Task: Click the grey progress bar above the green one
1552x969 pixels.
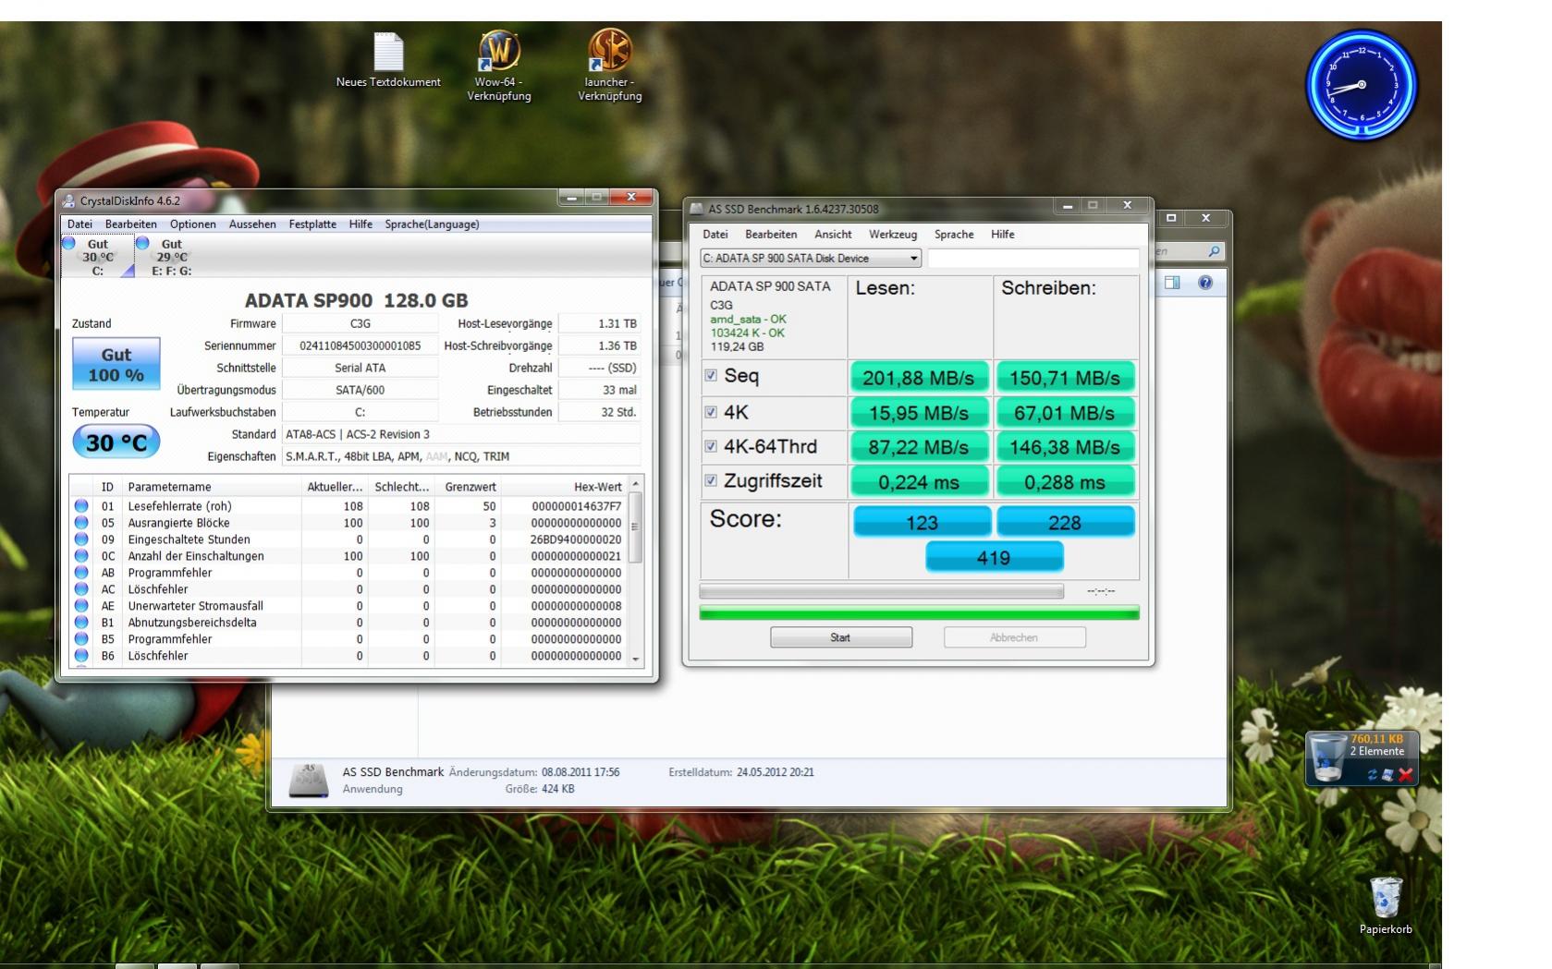Action: pos(882,591)
